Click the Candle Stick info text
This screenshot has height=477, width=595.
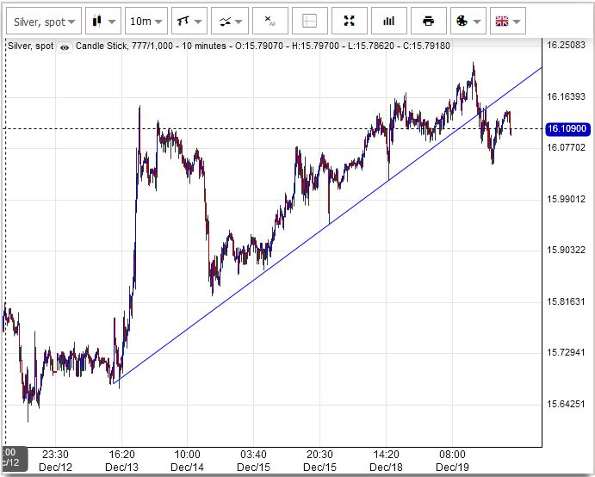click(x=104, y=46)
